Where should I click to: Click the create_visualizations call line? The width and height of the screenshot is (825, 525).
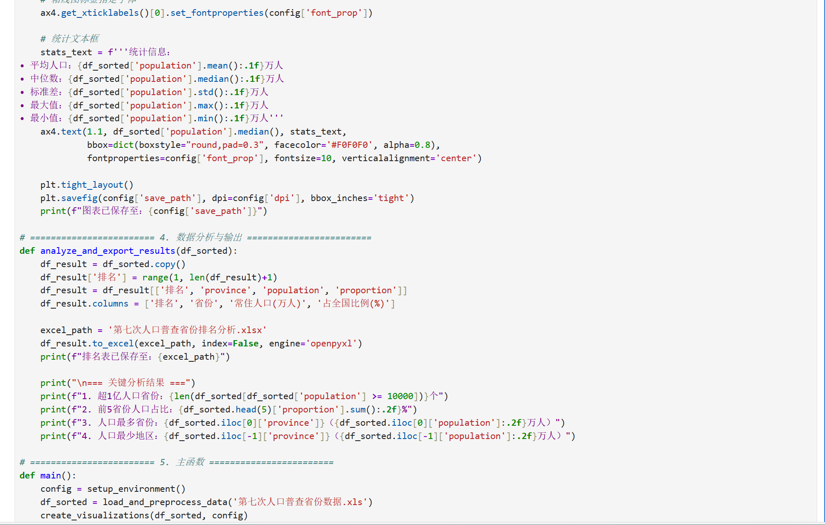144,515
